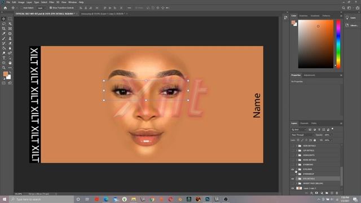Select the Rectangular Marquee tool
This screenshot has height=203, width=361.
tap(10, 19)
